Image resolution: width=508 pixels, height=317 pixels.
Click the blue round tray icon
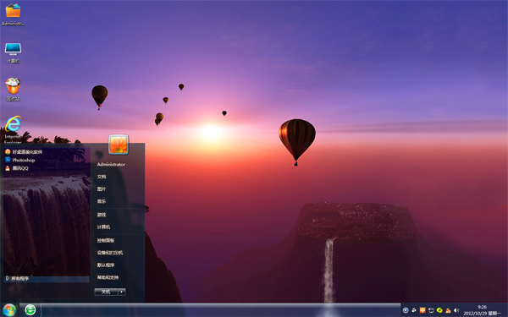click(x=406, y=310)
